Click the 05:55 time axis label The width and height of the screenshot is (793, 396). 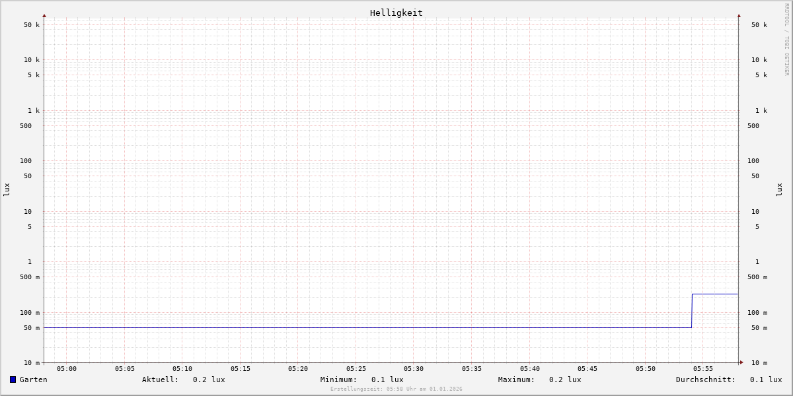tap(703, 369)
